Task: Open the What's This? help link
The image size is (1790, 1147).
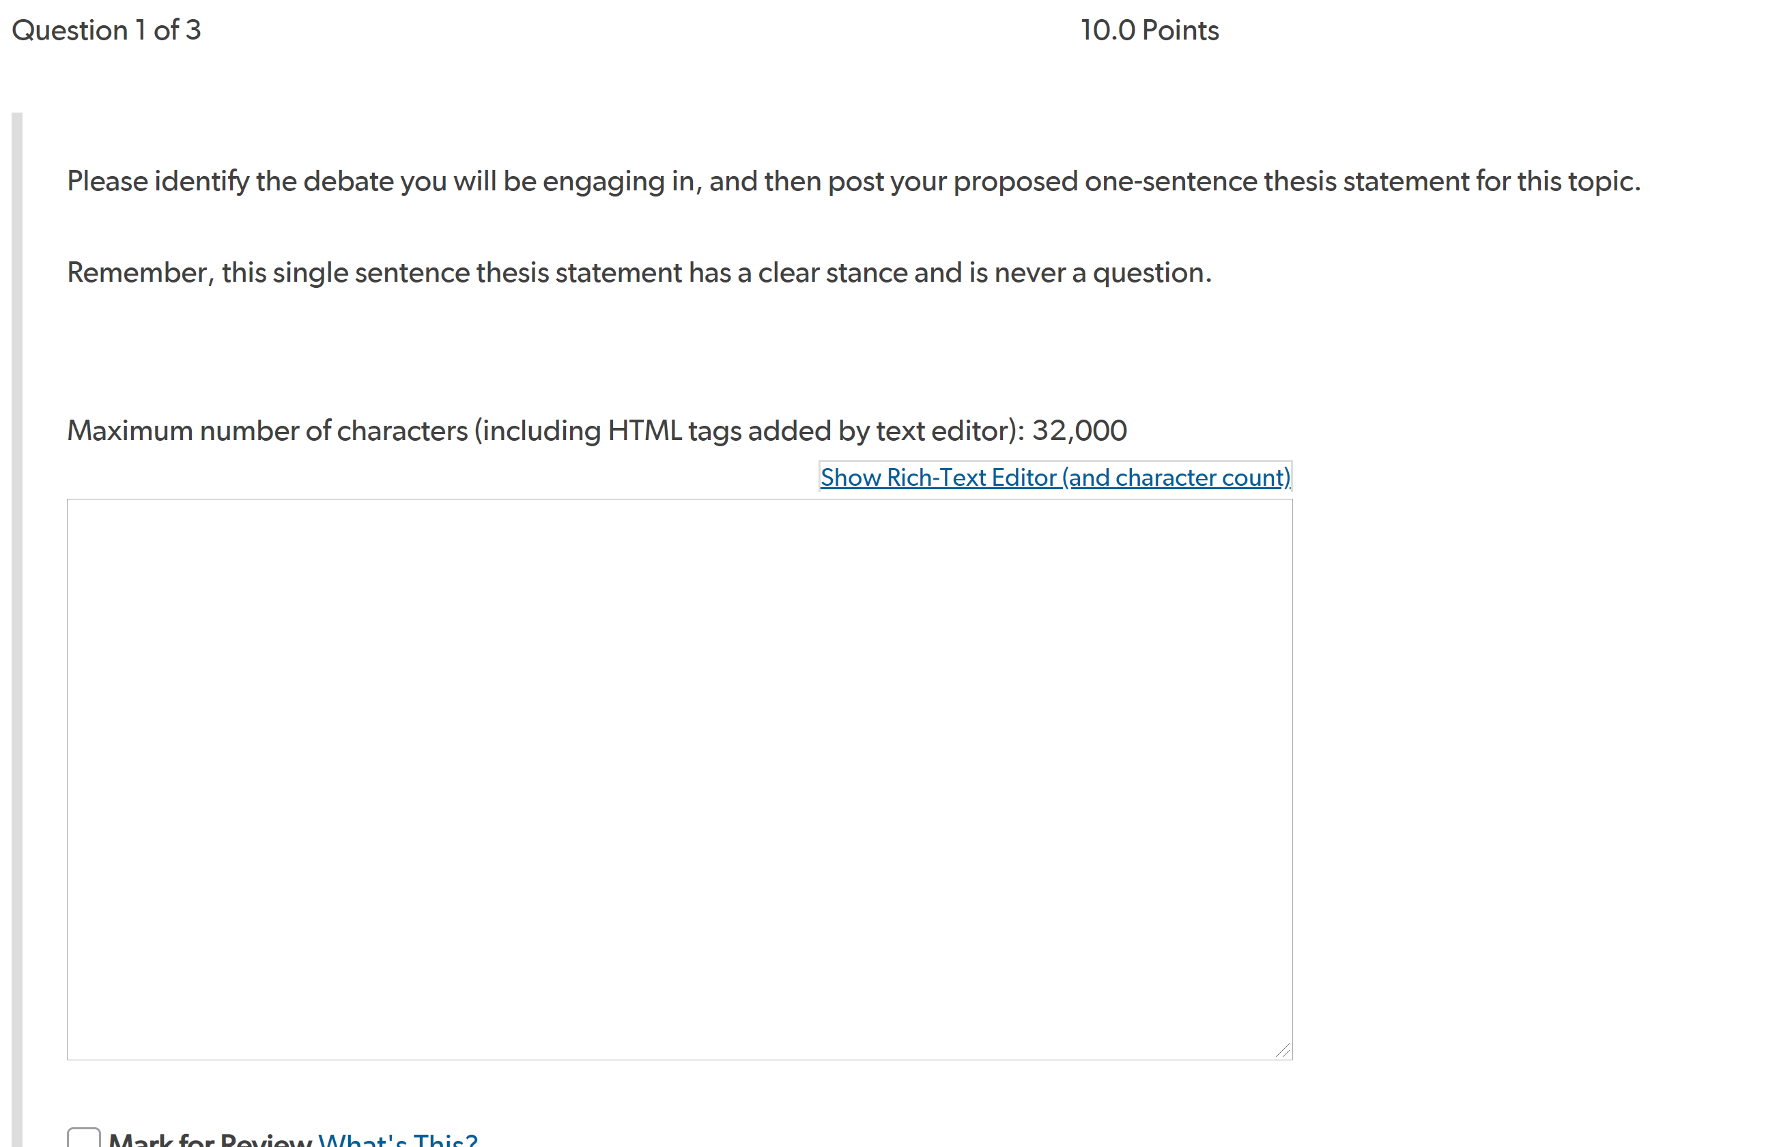Action: pos(398,1139)
